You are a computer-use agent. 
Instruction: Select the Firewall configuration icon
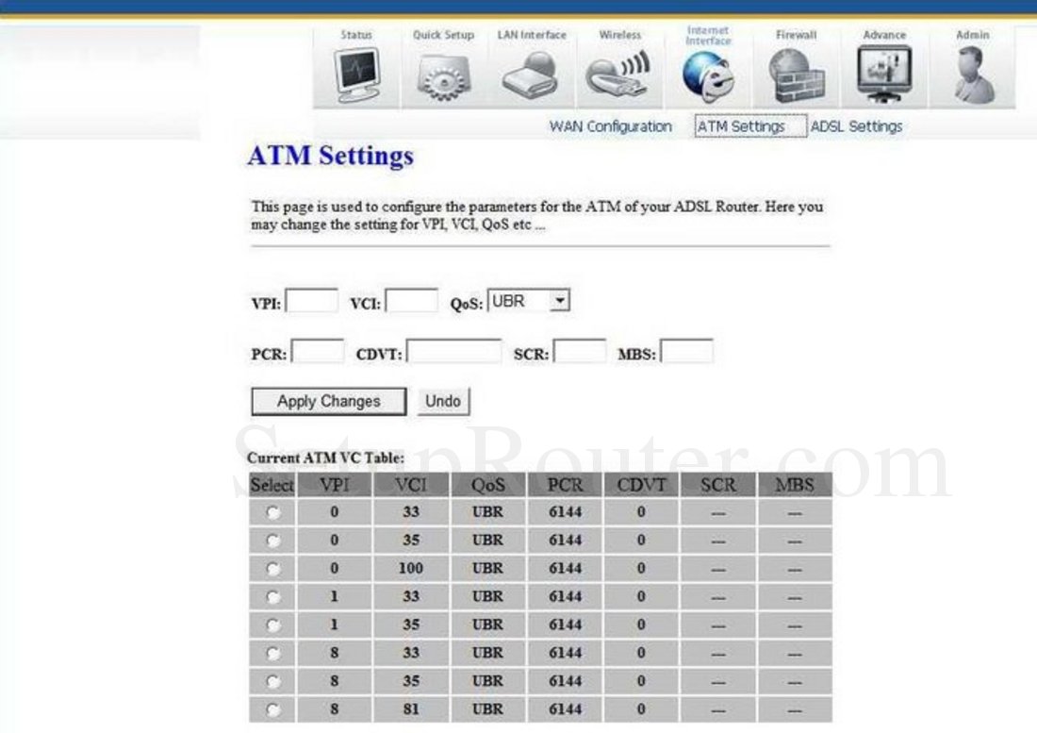pyautogui.click(x=795, y=74)
